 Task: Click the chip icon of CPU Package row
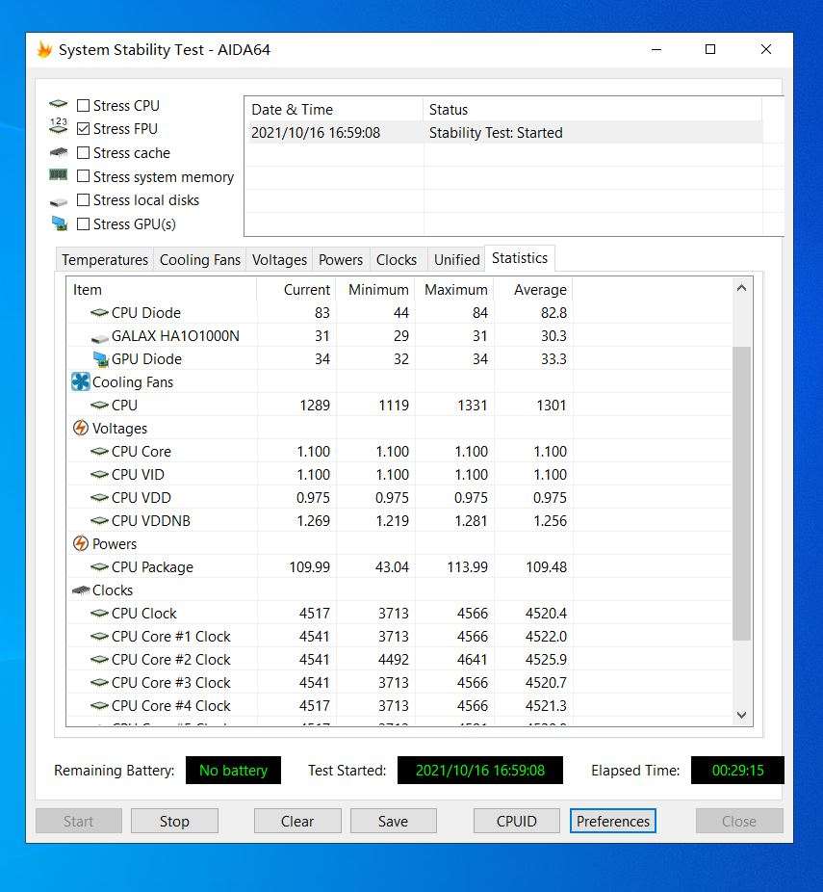99,566
